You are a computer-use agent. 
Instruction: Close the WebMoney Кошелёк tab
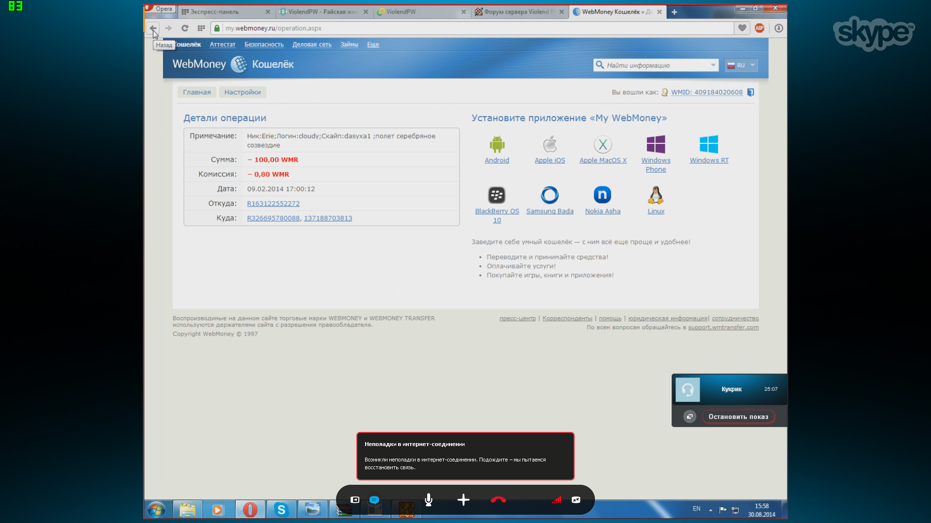(x=659, y=12)
